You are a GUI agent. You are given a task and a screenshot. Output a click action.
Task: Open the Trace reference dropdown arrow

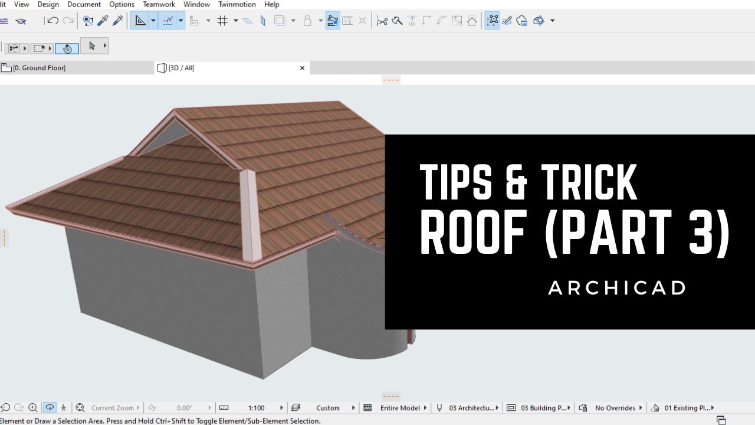pos(293,21)
